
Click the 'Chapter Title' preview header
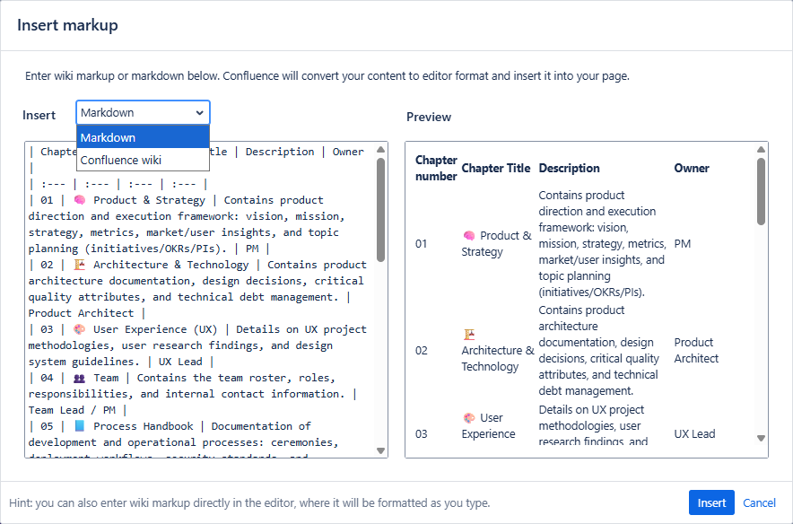tap(495, 168)
